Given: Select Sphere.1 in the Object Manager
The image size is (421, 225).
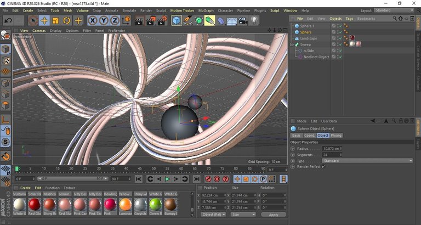Looking at the screenshot, I should point(307,26).
